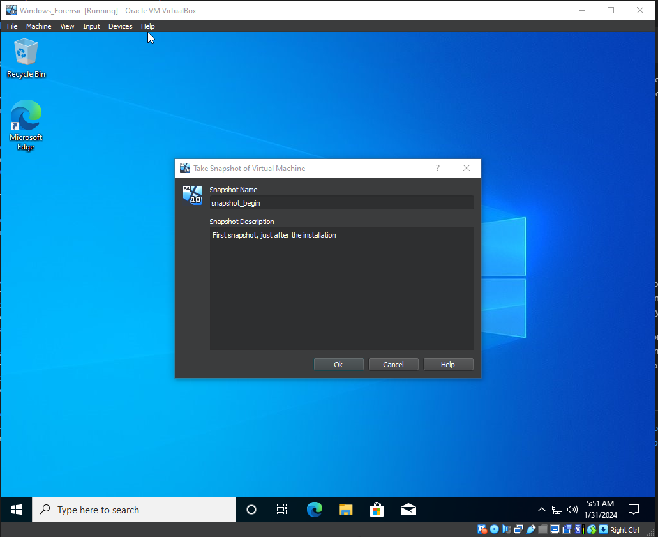Click the hard disk activity status icon
This screenshot has width=658, height=537.
(x=482, y=529)
